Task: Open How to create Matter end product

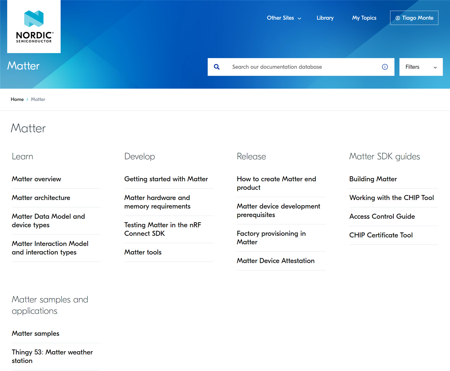Action: [x=276, y=183]
